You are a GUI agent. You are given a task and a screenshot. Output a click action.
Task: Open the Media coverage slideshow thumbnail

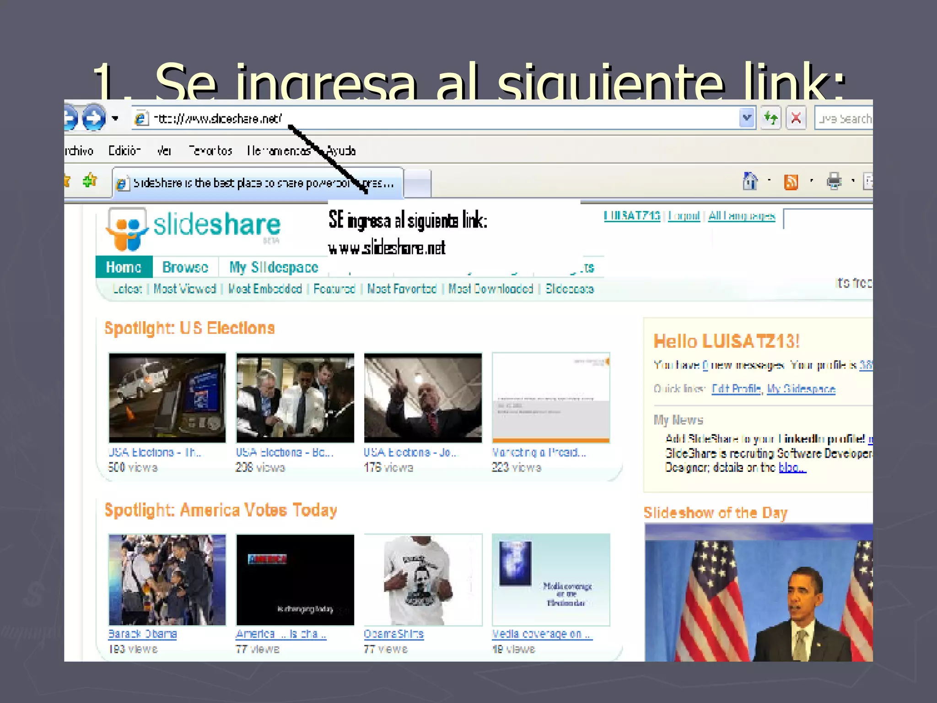click(551, 579)
